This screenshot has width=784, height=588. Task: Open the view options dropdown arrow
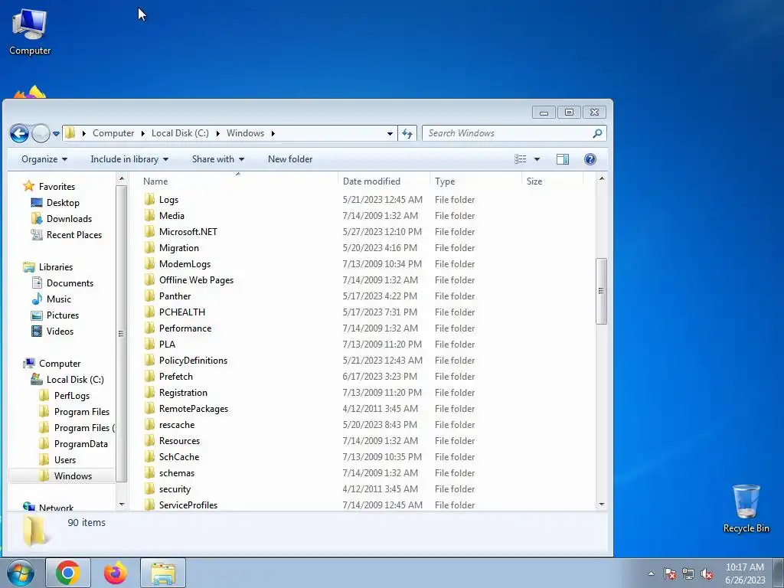537,159
